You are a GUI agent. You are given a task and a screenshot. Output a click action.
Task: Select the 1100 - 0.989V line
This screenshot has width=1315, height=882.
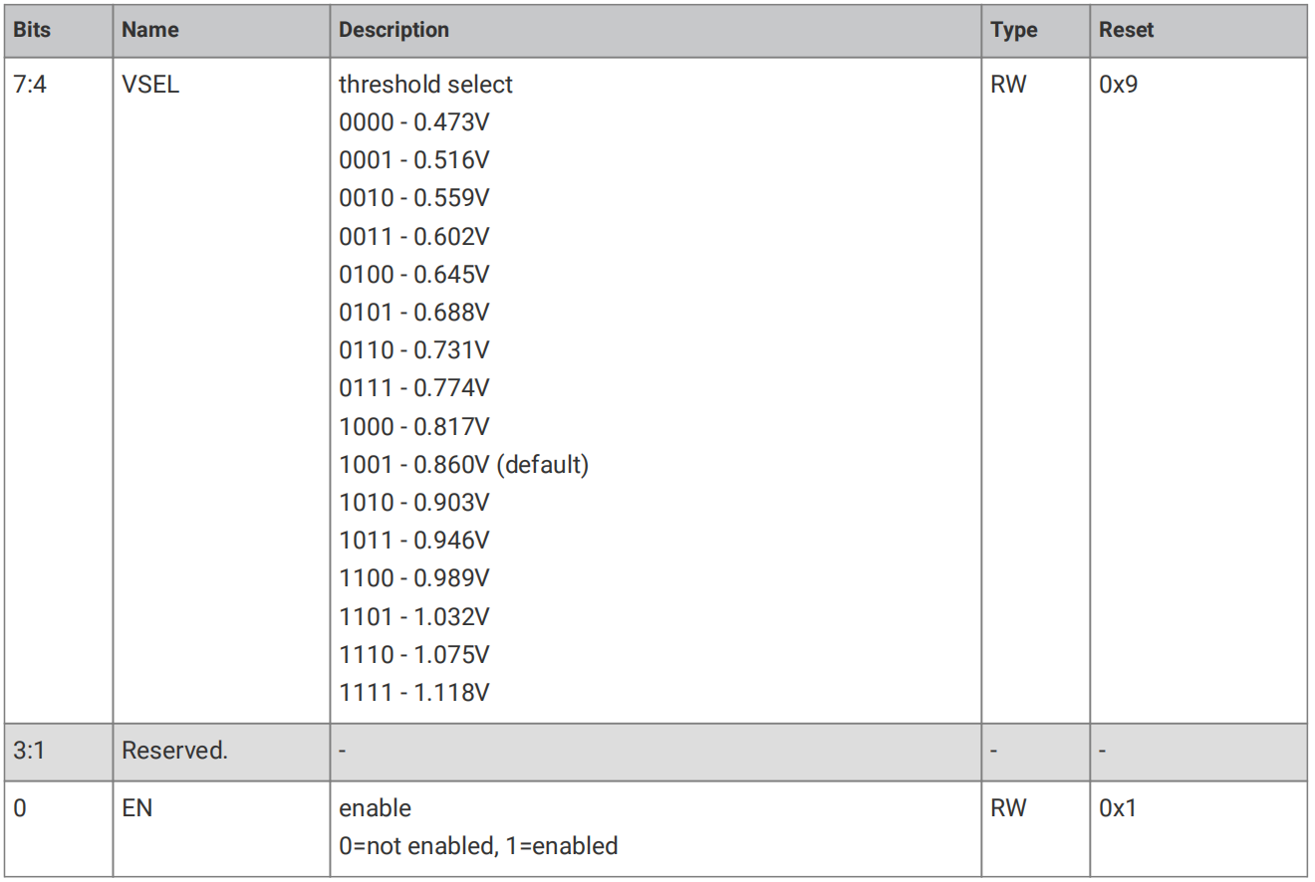pos(414,577)
